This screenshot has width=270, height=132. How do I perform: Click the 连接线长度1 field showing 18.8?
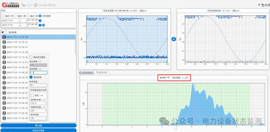pos(38,103)
